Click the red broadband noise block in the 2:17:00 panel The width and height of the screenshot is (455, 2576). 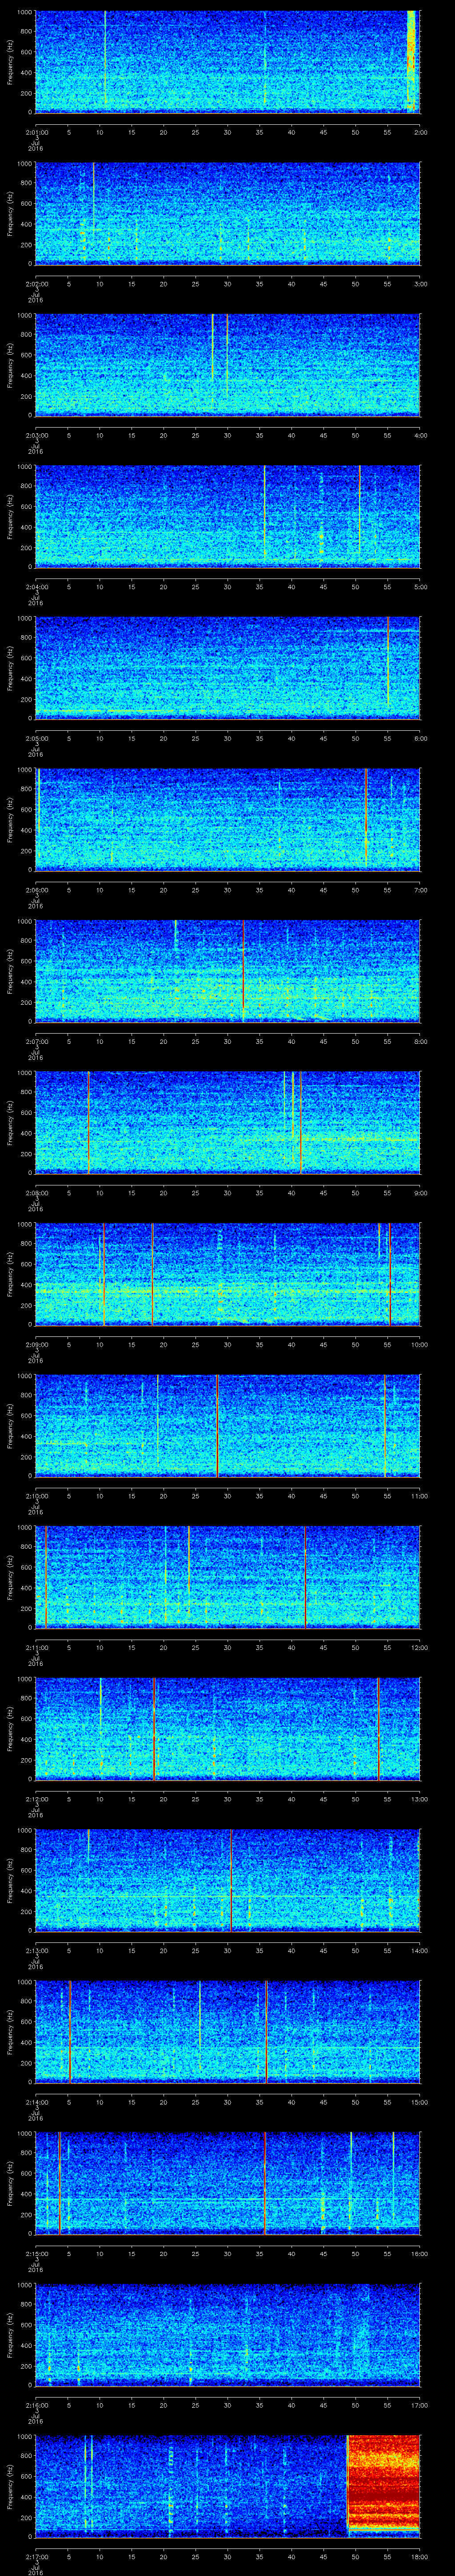coord(384,2482)
